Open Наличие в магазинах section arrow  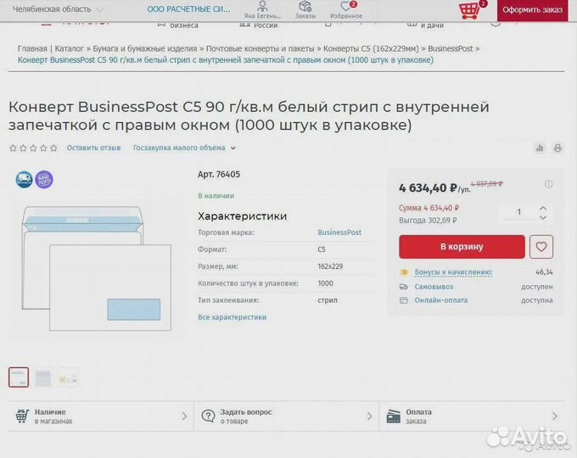(x=184, y=416)
